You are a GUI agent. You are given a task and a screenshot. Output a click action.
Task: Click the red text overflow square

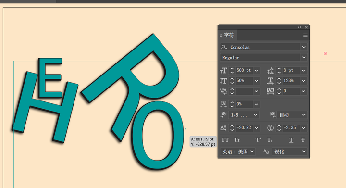[x=325, y=53]
